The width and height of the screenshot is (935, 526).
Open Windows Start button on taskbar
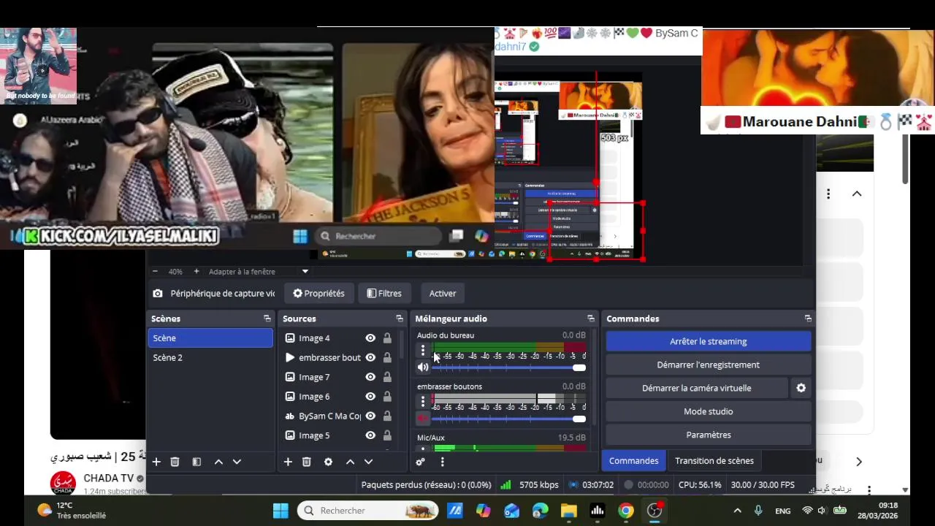pos(280,511)
